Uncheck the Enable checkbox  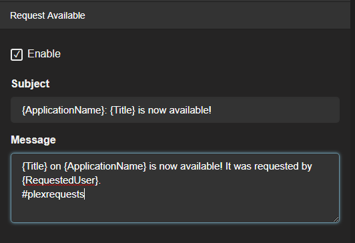point(17,55)
